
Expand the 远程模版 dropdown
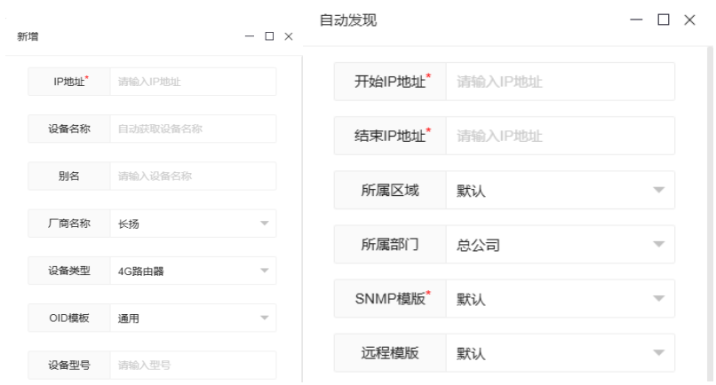[560, 353]
